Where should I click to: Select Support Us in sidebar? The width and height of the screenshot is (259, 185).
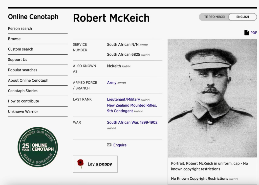coord(17,60)
